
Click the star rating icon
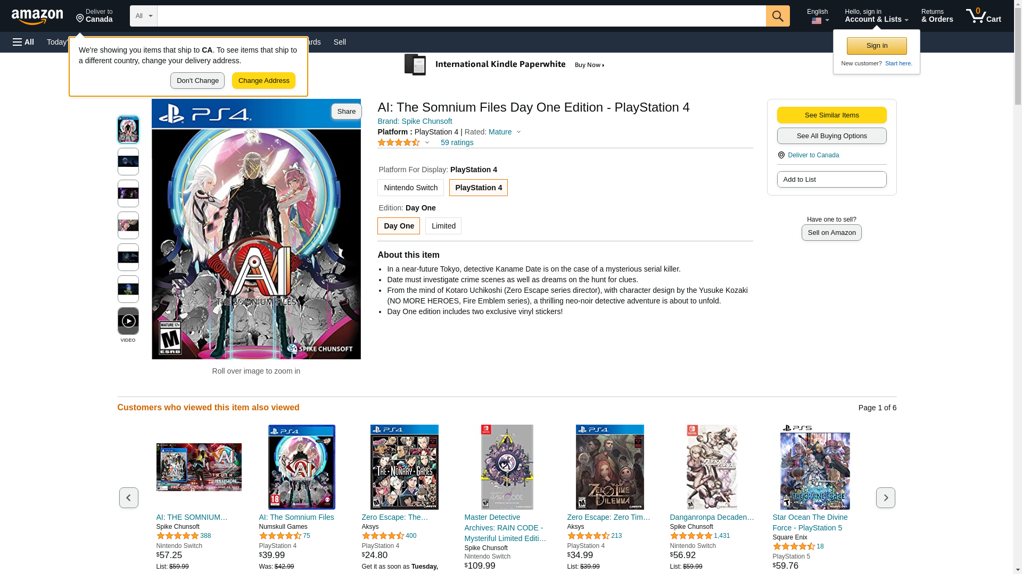pos(399,142)
